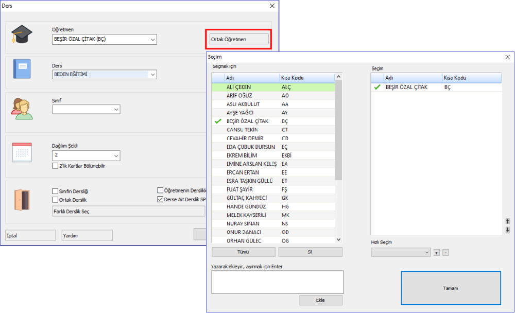Move selection down with the down arrow
515x313 pixels.
(x=507, y=230)
